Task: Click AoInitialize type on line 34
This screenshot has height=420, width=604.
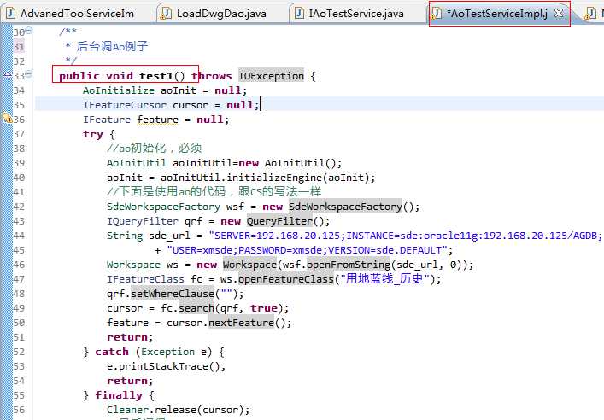Action: (x=119, y=90)
